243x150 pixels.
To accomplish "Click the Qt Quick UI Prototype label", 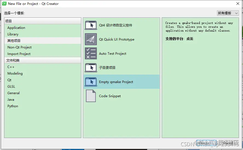I will pos(117,39).
